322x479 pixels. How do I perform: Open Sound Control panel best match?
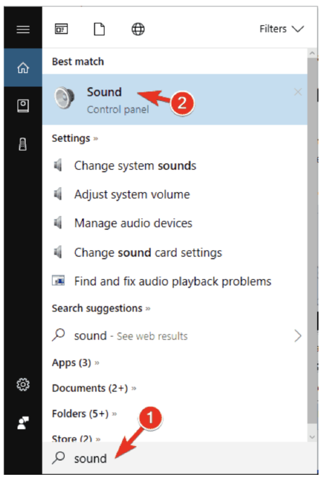click(175, 100)
